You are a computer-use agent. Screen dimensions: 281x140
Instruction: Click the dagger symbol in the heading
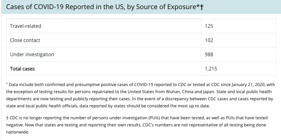[201, 7]
